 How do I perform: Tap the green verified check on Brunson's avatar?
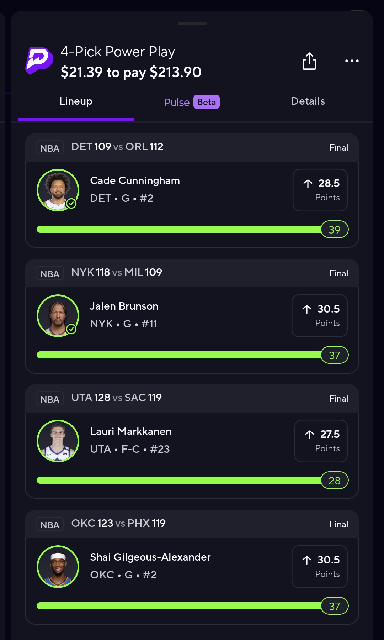pyautogui.click(x=71, y=329)
